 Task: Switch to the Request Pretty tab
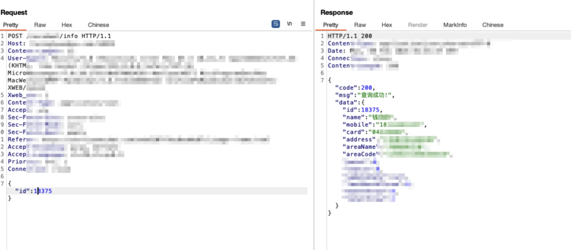(11, 25)
